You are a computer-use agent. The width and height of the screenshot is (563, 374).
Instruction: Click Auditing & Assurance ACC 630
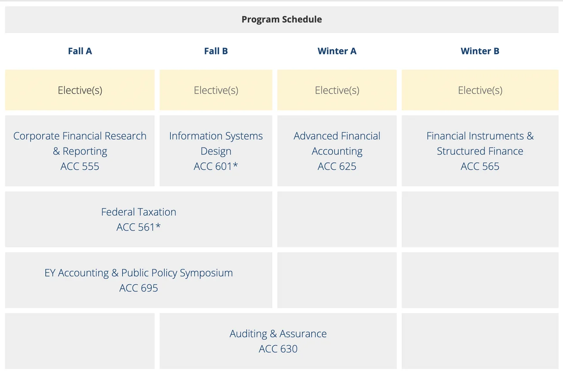[278, 341]
